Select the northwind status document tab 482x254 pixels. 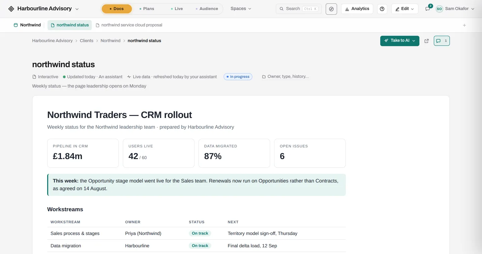pos(70,25)
